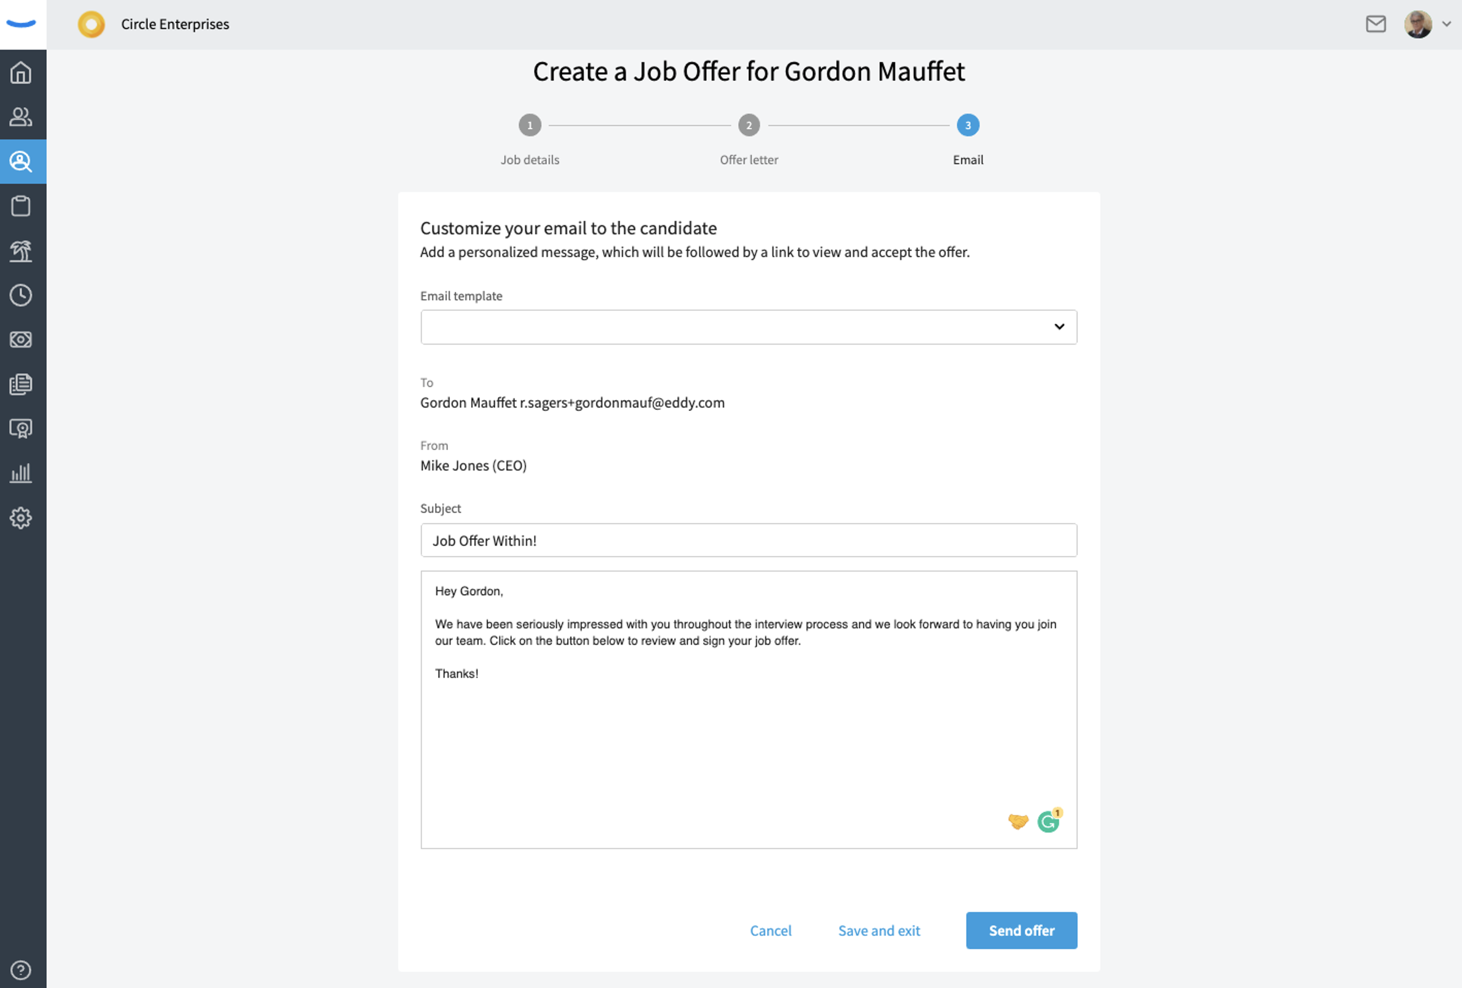
Task: Open the time off palm tree icon
Action: tap(21, 251)
